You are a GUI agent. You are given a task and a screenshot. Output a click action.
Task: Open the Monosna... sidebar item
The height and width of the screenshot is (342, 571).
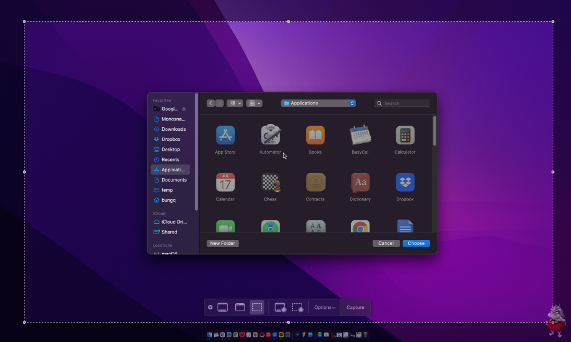tap(170, 119)
